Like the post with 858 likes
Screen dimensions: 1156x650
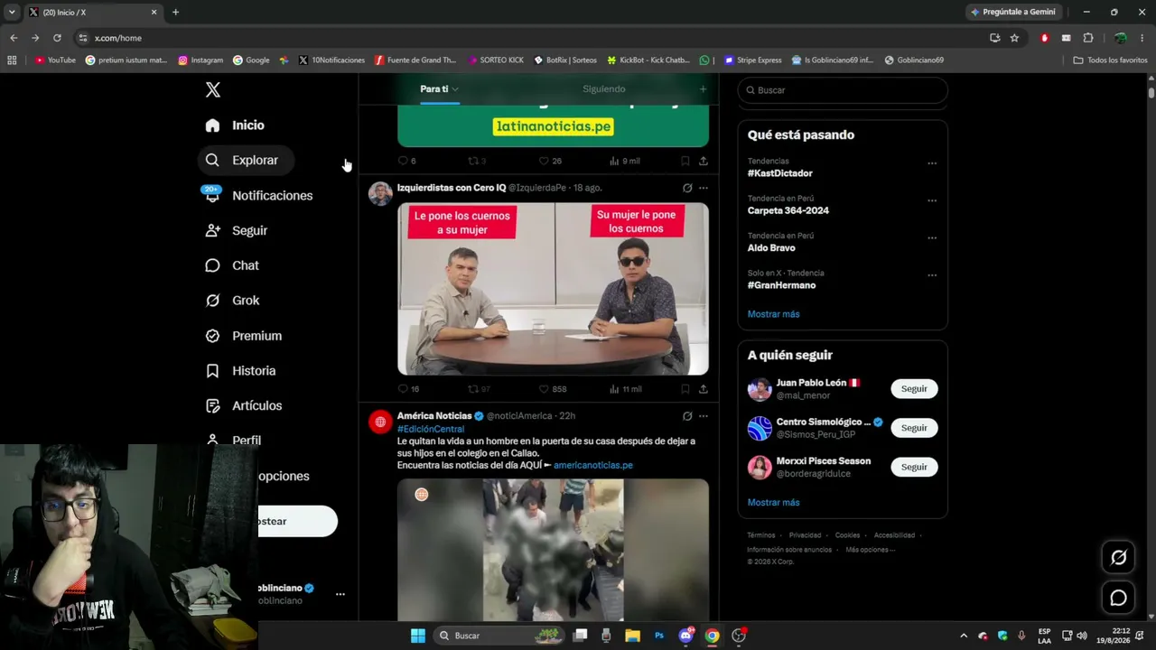[552, 389]
